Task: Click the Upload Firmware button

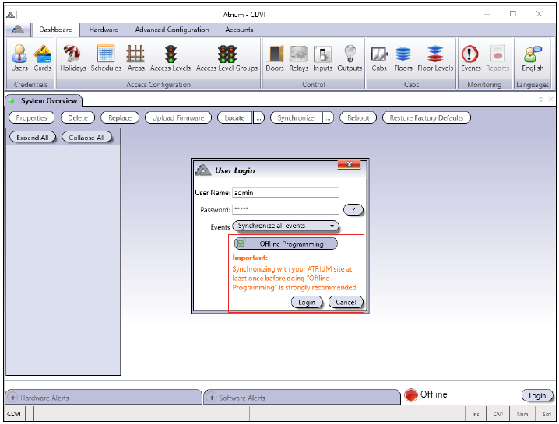Action: 178,118
